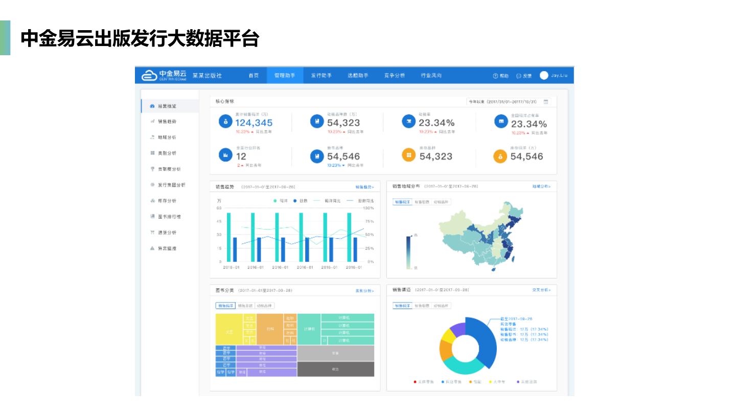Open the 交叉分析> link in 销售渠道 panel
The image size is (736, 414).
coord(541,290)
